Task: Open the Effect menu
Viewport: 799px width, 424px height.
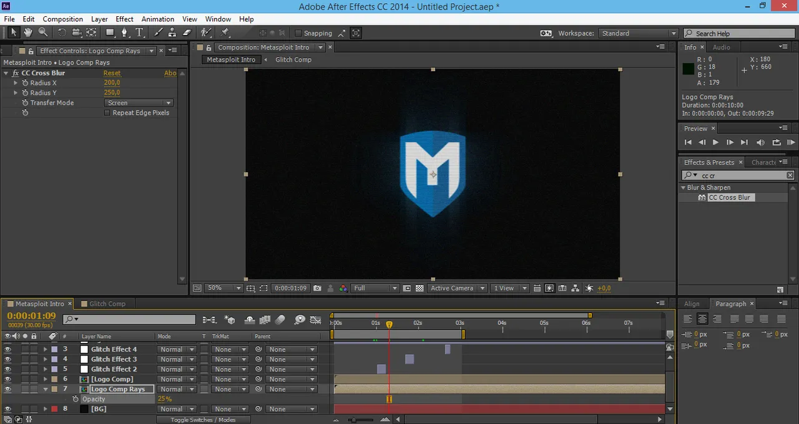Action: pos(124,19)
